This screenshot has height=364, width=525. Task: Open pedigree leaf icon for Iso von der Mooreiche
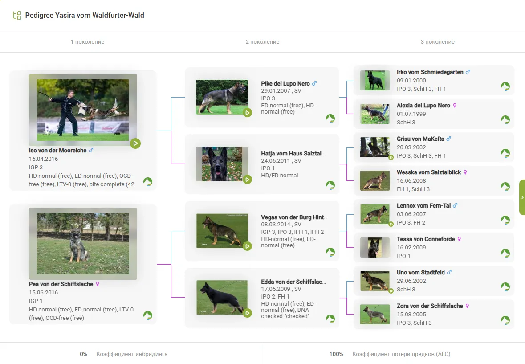tap(148, 182)
